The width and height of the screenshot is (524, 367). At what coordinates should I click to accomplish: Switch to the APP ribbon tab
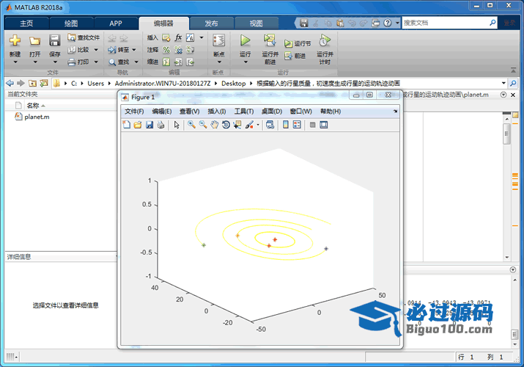[116, 23]
